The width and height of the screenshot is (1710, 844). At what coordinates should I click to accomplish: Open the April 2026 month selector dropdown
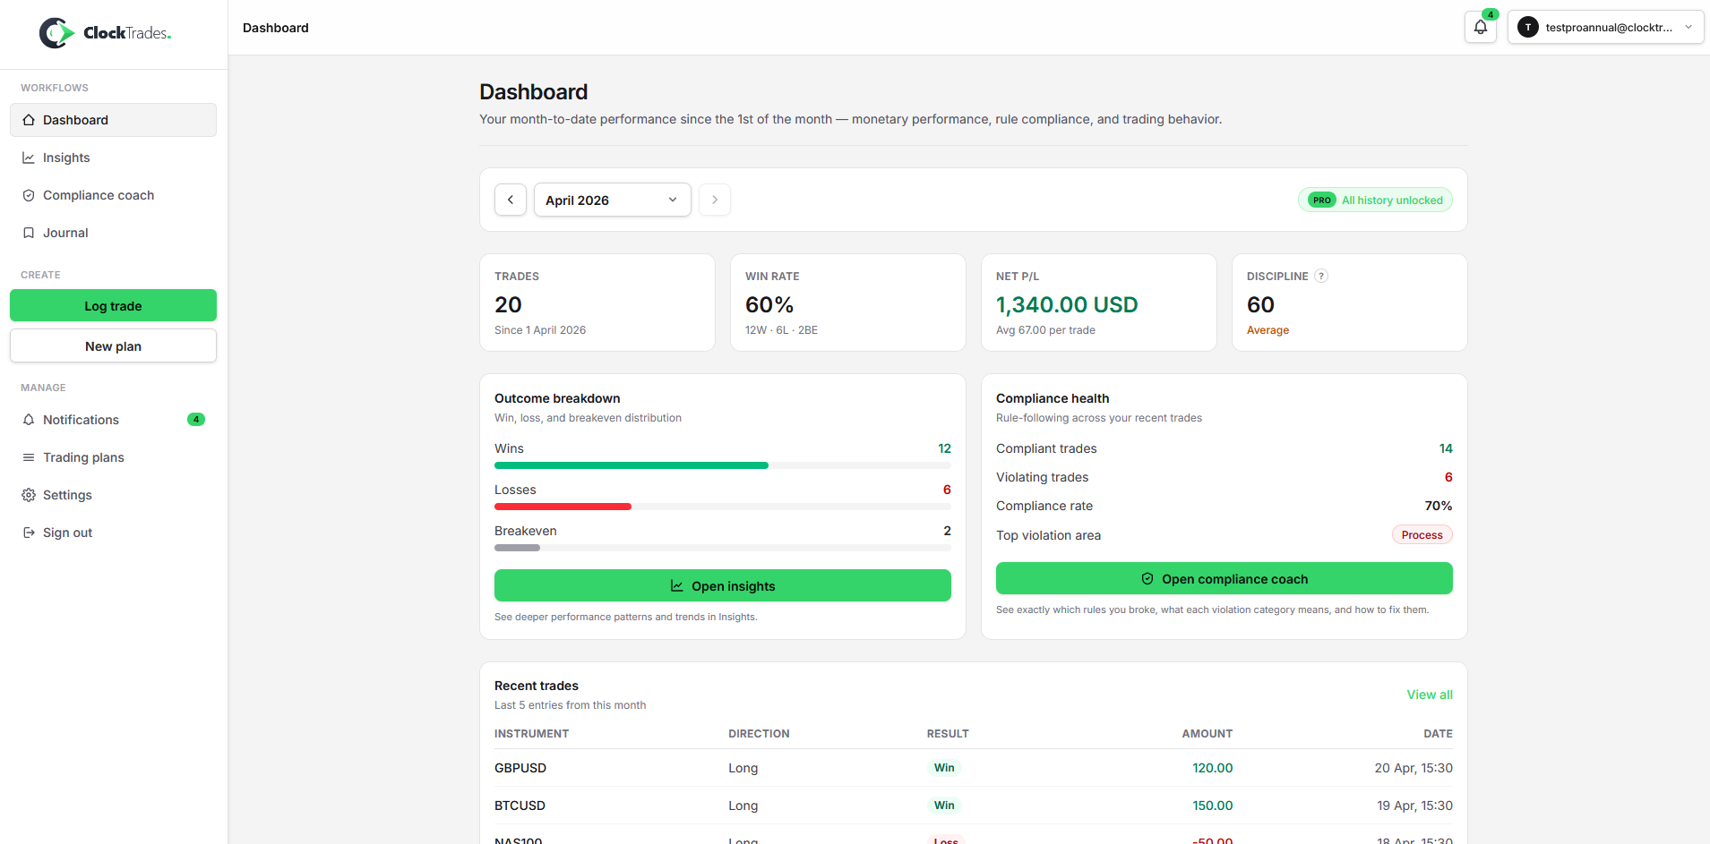612,200
